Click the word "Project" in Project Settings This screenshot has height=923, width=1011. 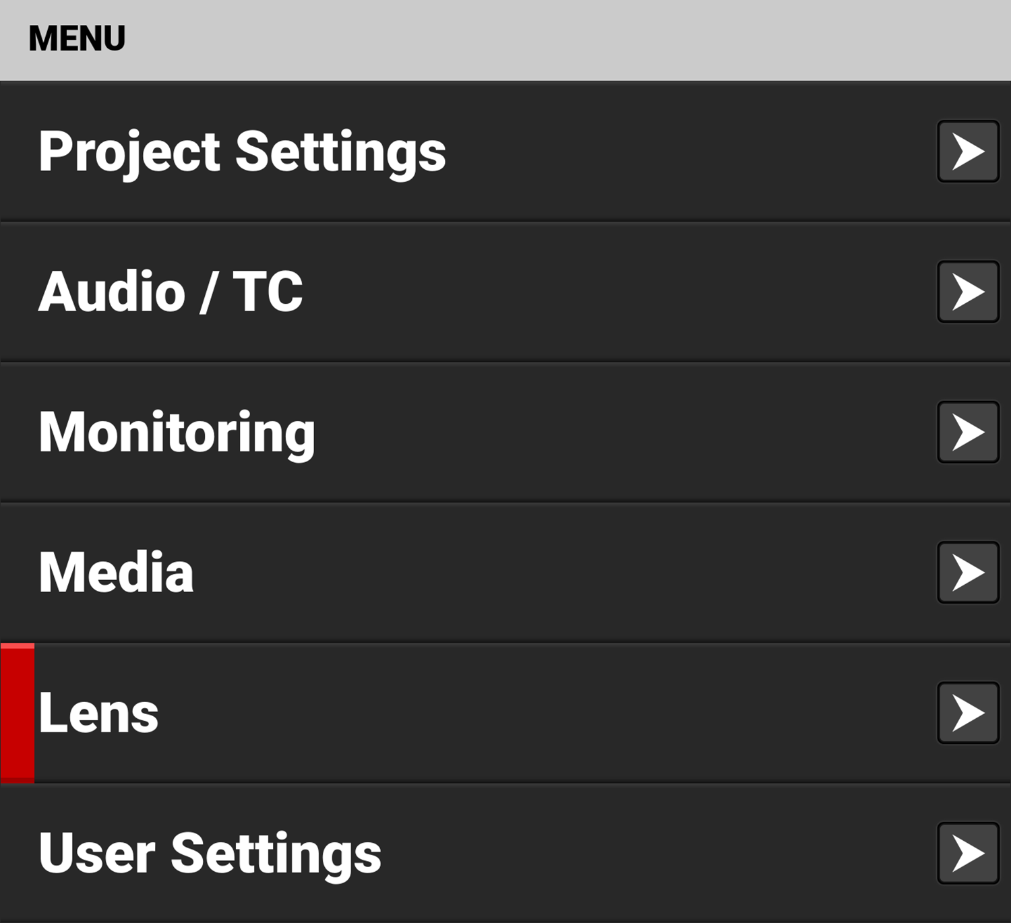[x=129, y=152]
